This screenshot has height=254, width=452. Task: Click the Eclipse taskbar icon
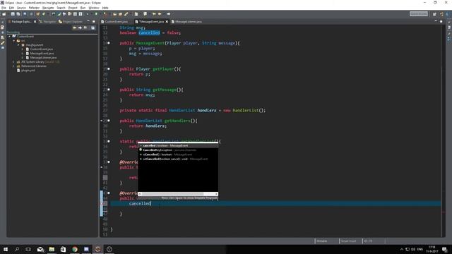(x=97, y=249)
